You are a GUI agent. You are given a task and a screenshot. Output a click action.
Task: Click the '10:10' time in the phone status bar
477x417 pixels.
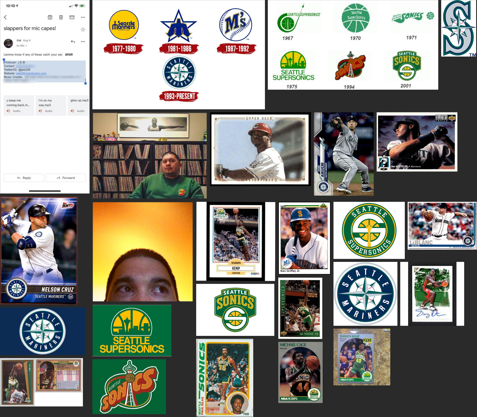[10, 6]
